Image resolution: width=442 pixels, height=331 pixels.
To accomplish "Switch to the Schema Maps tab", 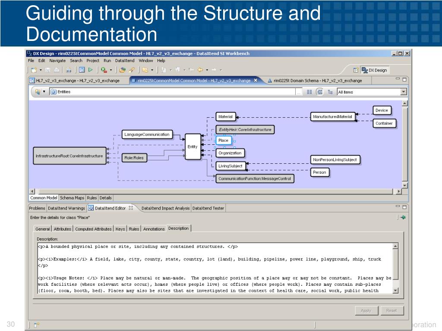I will pos(72,198).
